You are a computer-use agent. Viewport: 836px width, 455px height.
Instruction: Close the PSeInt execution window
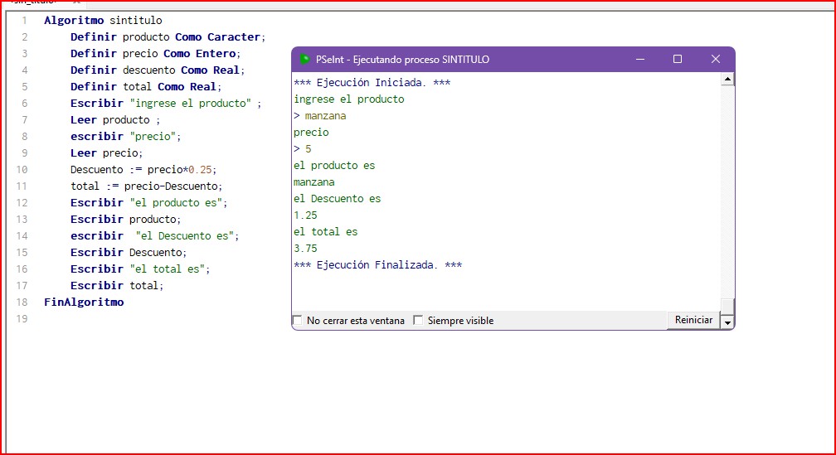click(x=715, y=60)
